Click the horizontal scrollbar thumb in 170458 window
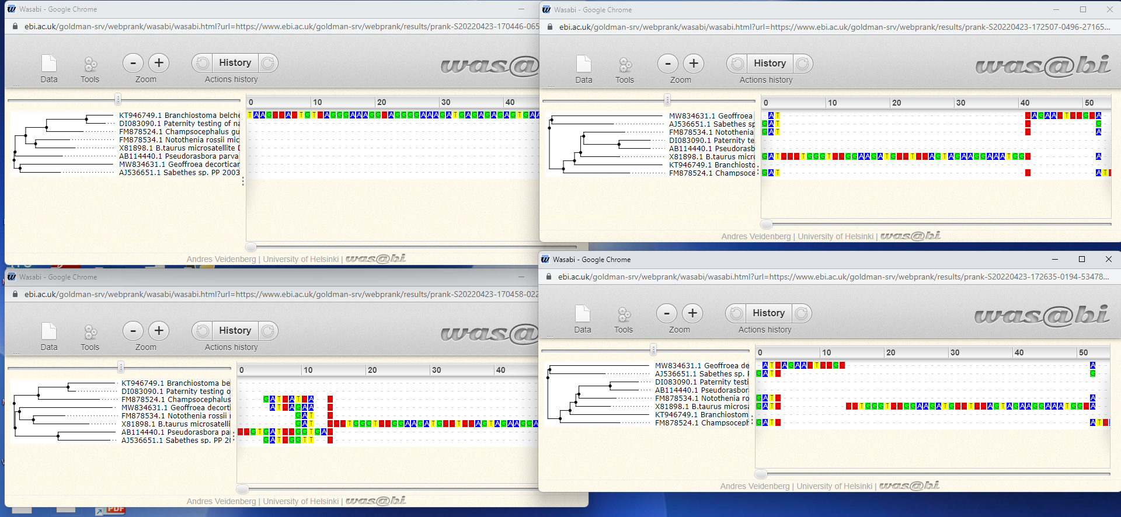This screenshot has height=517, width=1121. coord(242,489)
